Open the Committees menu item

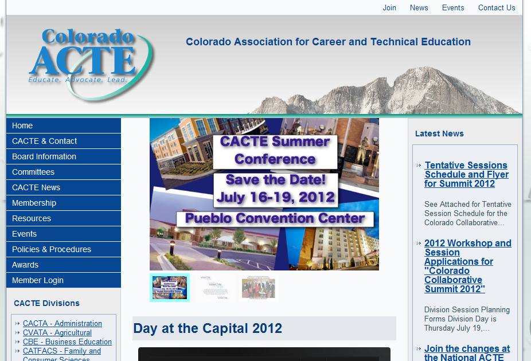coord(33,172)
